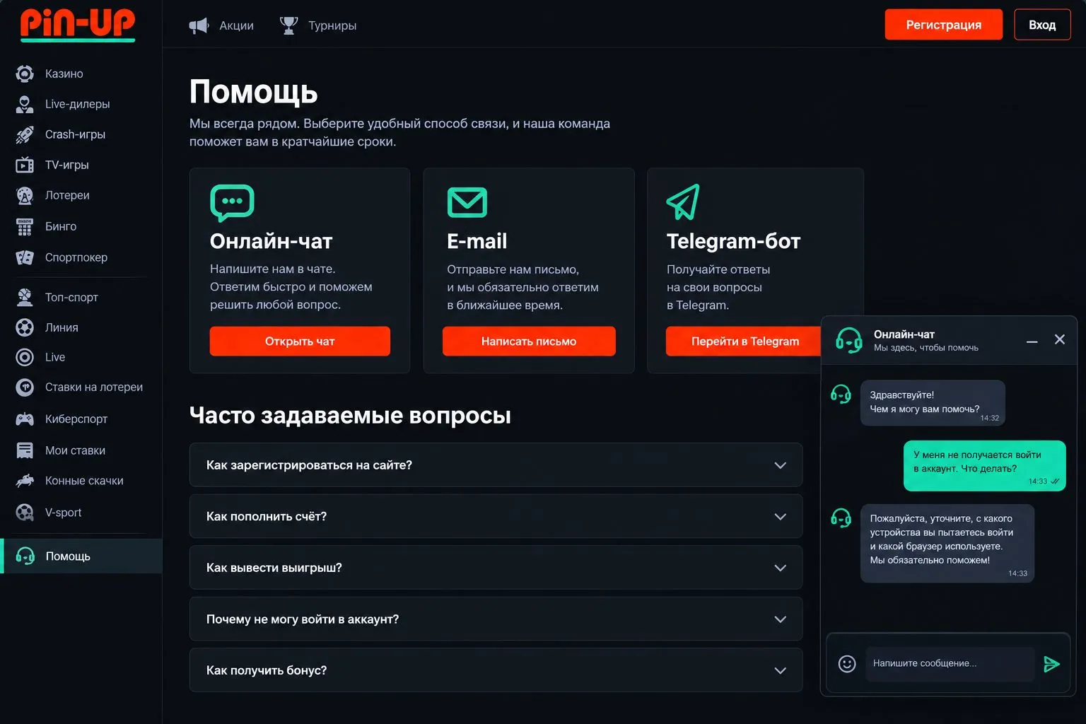Expand "Как зарегистрироваться на сайте?" question

496,465
